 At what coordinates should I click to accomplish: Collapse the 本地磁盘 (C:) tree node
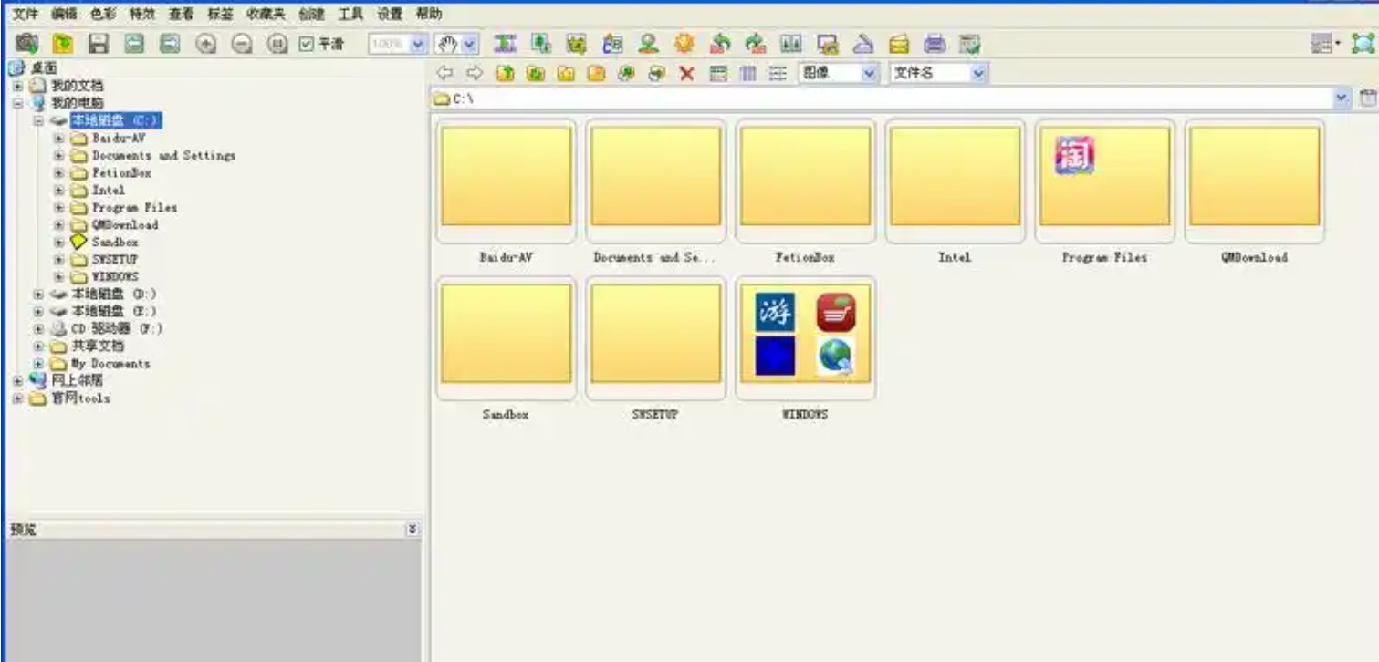(x=38, y=120)
